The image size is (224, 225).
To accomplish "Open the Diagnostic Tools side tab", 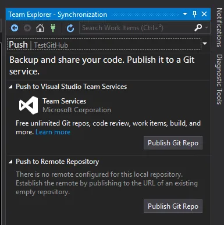I will tap(219, 79).
